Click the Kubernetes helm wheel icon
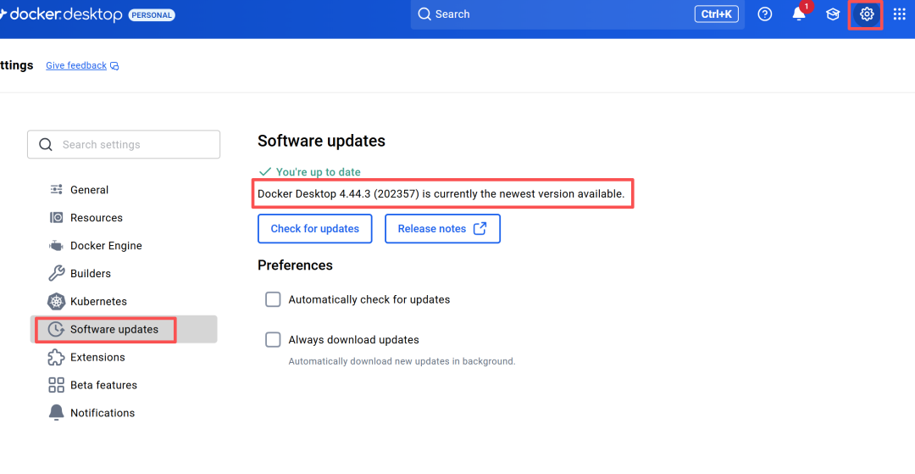Image resolution: width=915 pixels, height=474 pixels. click(56, 301)
